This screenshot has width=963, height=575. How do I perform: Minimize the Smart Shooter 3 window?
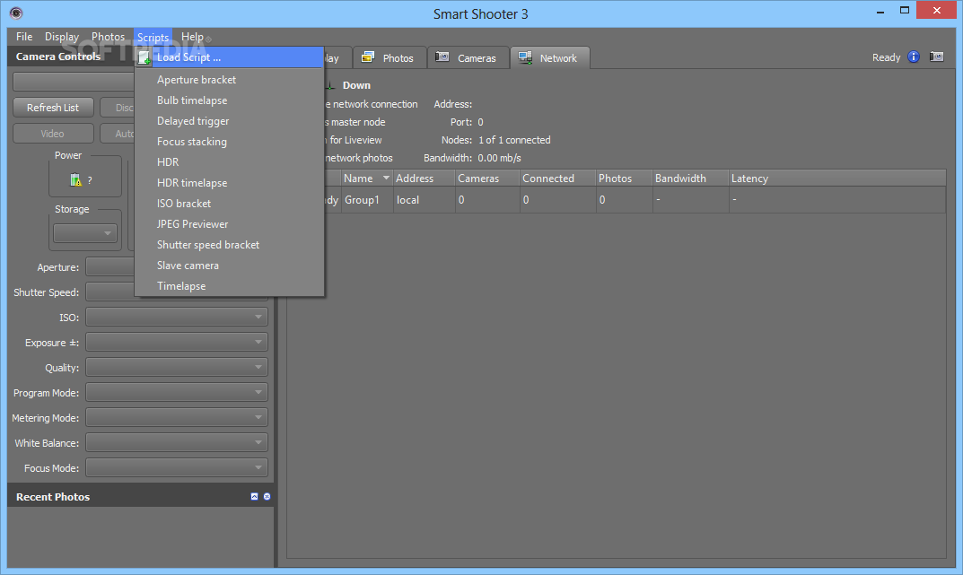(880, 11)
